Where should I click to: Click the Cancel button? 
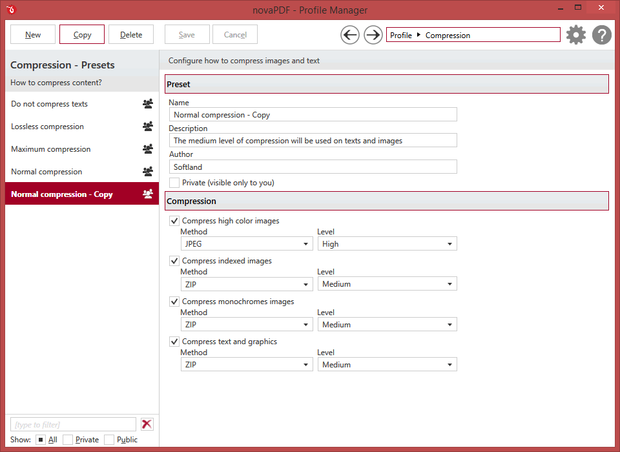235,34
